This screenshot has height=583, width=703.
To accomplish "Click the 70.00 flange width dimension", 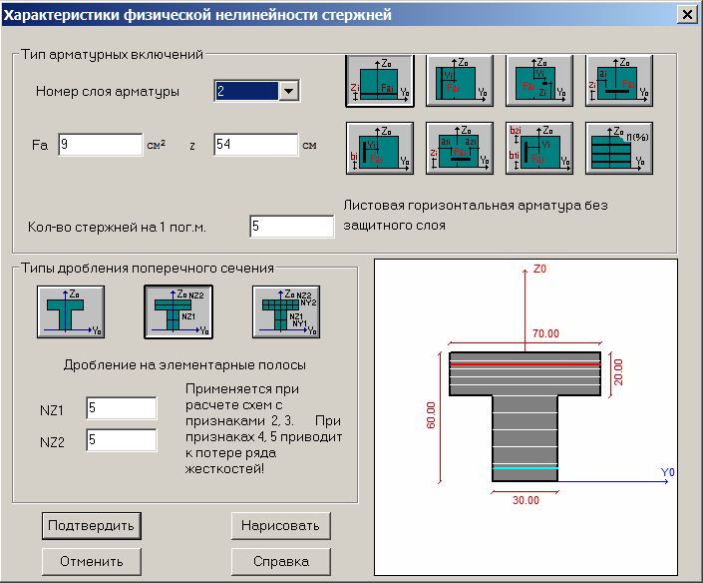I will [545, 333].
